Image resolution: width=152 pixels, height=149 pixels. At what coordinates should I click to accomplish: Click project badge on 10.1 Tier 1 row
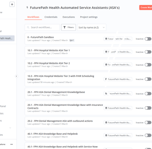point(118,52)
